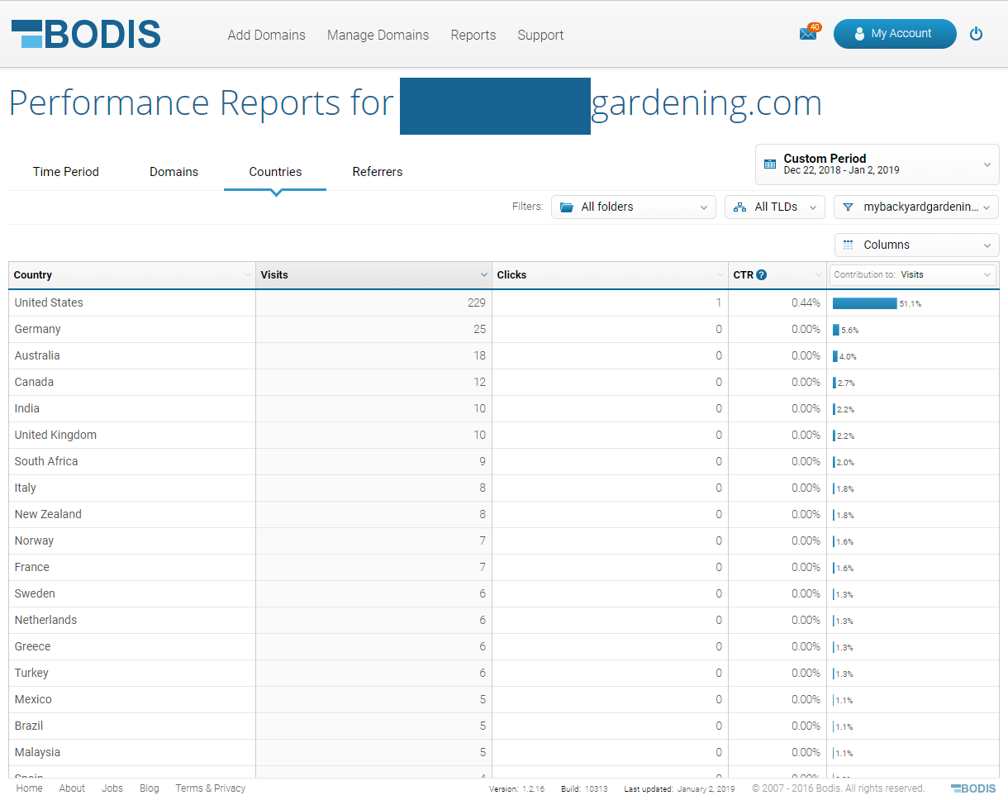
Task: Click the Terms & Privacy footer link
Action: [211, 788]
